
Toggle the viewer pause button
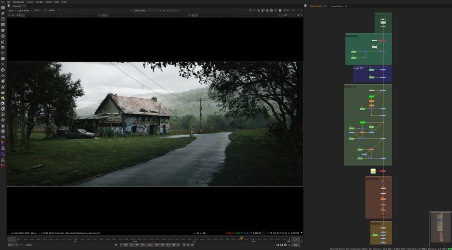280,10
